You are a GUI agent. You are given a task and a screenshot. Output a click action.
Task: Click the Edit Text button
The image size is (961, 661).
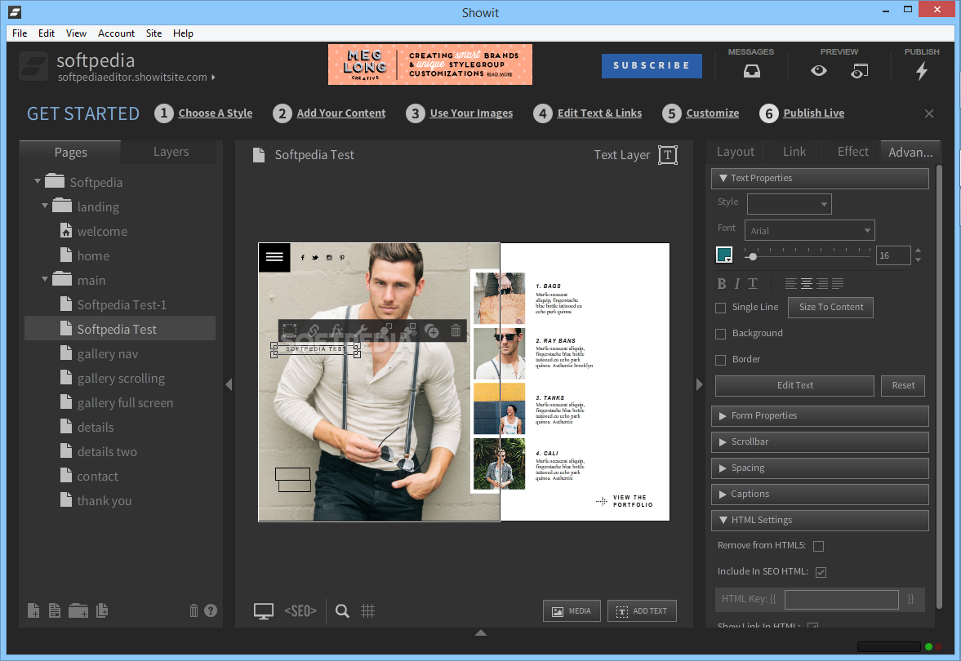[794, 386]
